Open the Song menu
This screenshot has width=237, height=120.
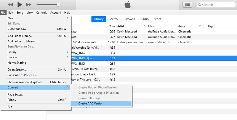point(20,13)
